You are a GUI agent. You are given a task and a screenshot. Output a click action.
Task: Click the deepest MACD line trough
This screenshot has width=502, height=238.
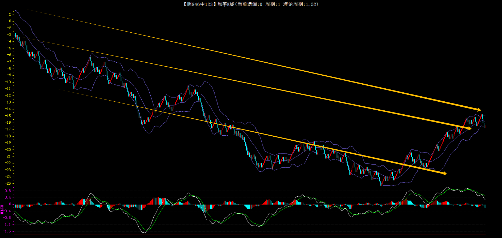pos(144,233)
